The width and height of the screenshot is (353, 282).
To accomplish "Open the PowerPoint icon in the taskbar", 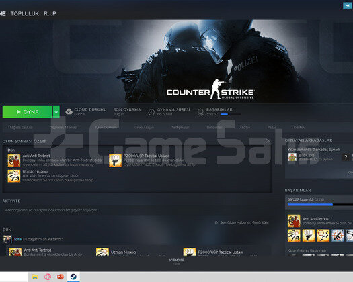I will 61,277.
